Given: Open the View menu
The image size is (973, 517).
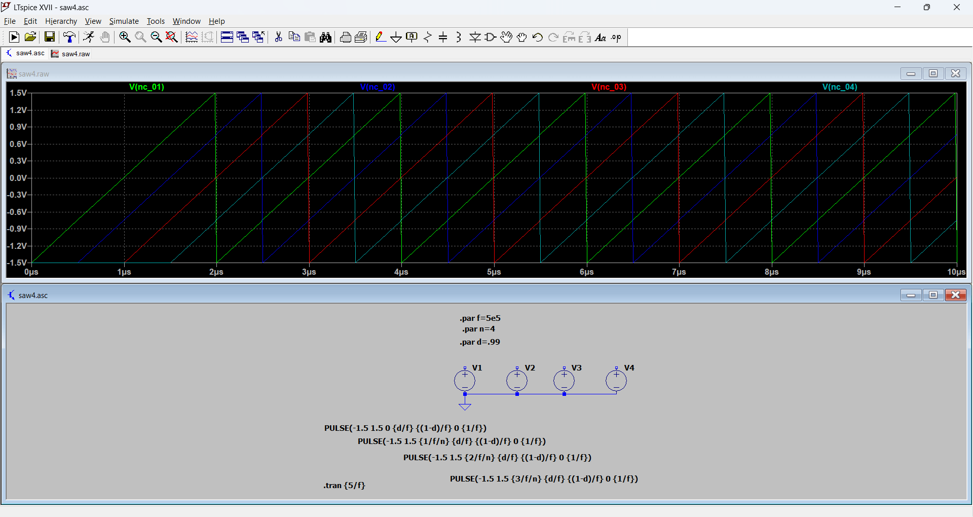Looking at the screenshot, I should 93,21.
